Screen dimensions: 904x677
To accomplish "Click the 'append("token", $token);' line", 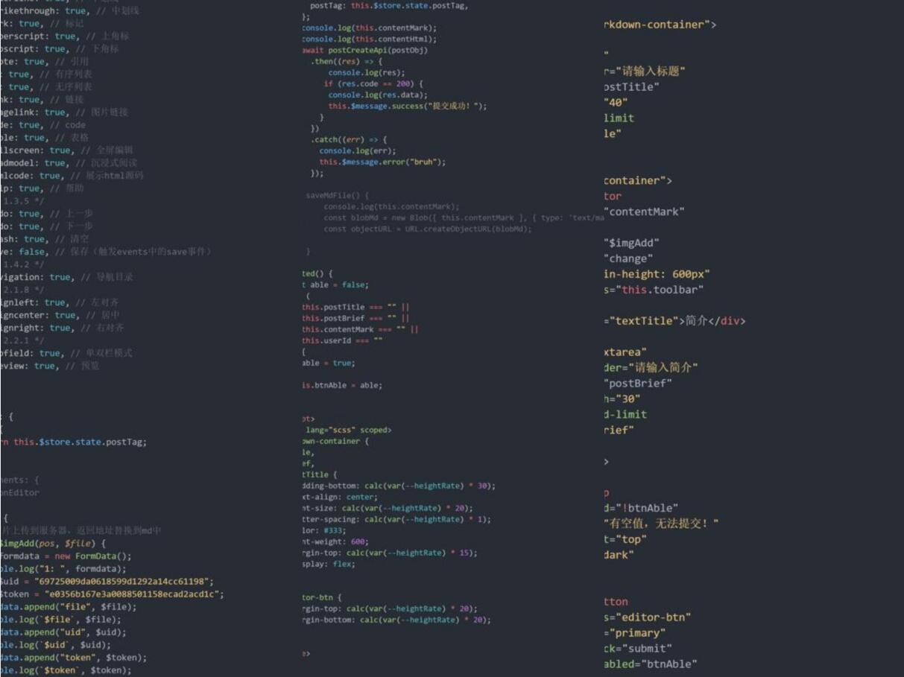I will click(86, 657).
